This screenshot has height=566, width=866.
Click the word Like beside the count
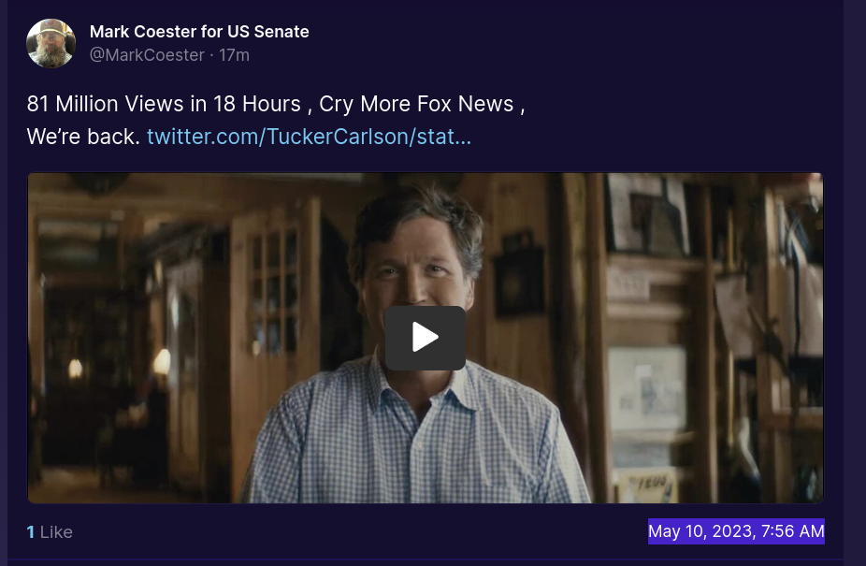[56, 531]
